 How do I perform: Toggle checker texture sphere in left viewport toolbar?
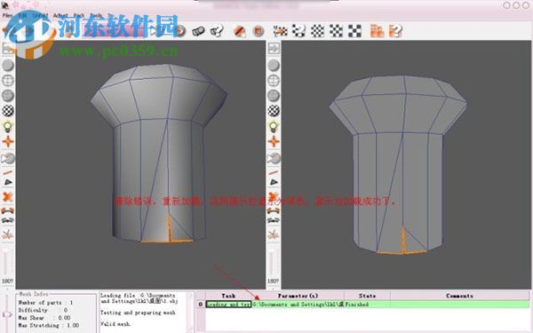coord(8,111)
